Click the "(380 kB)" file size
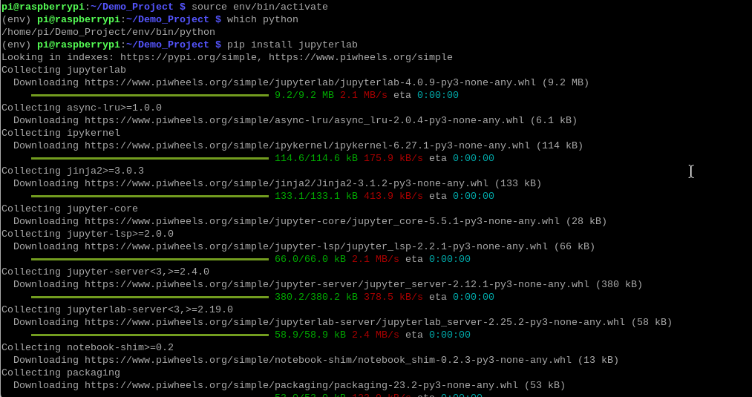The height and width of the screenshot is (397, 752). pyautogui.click(x=619, y=284)
